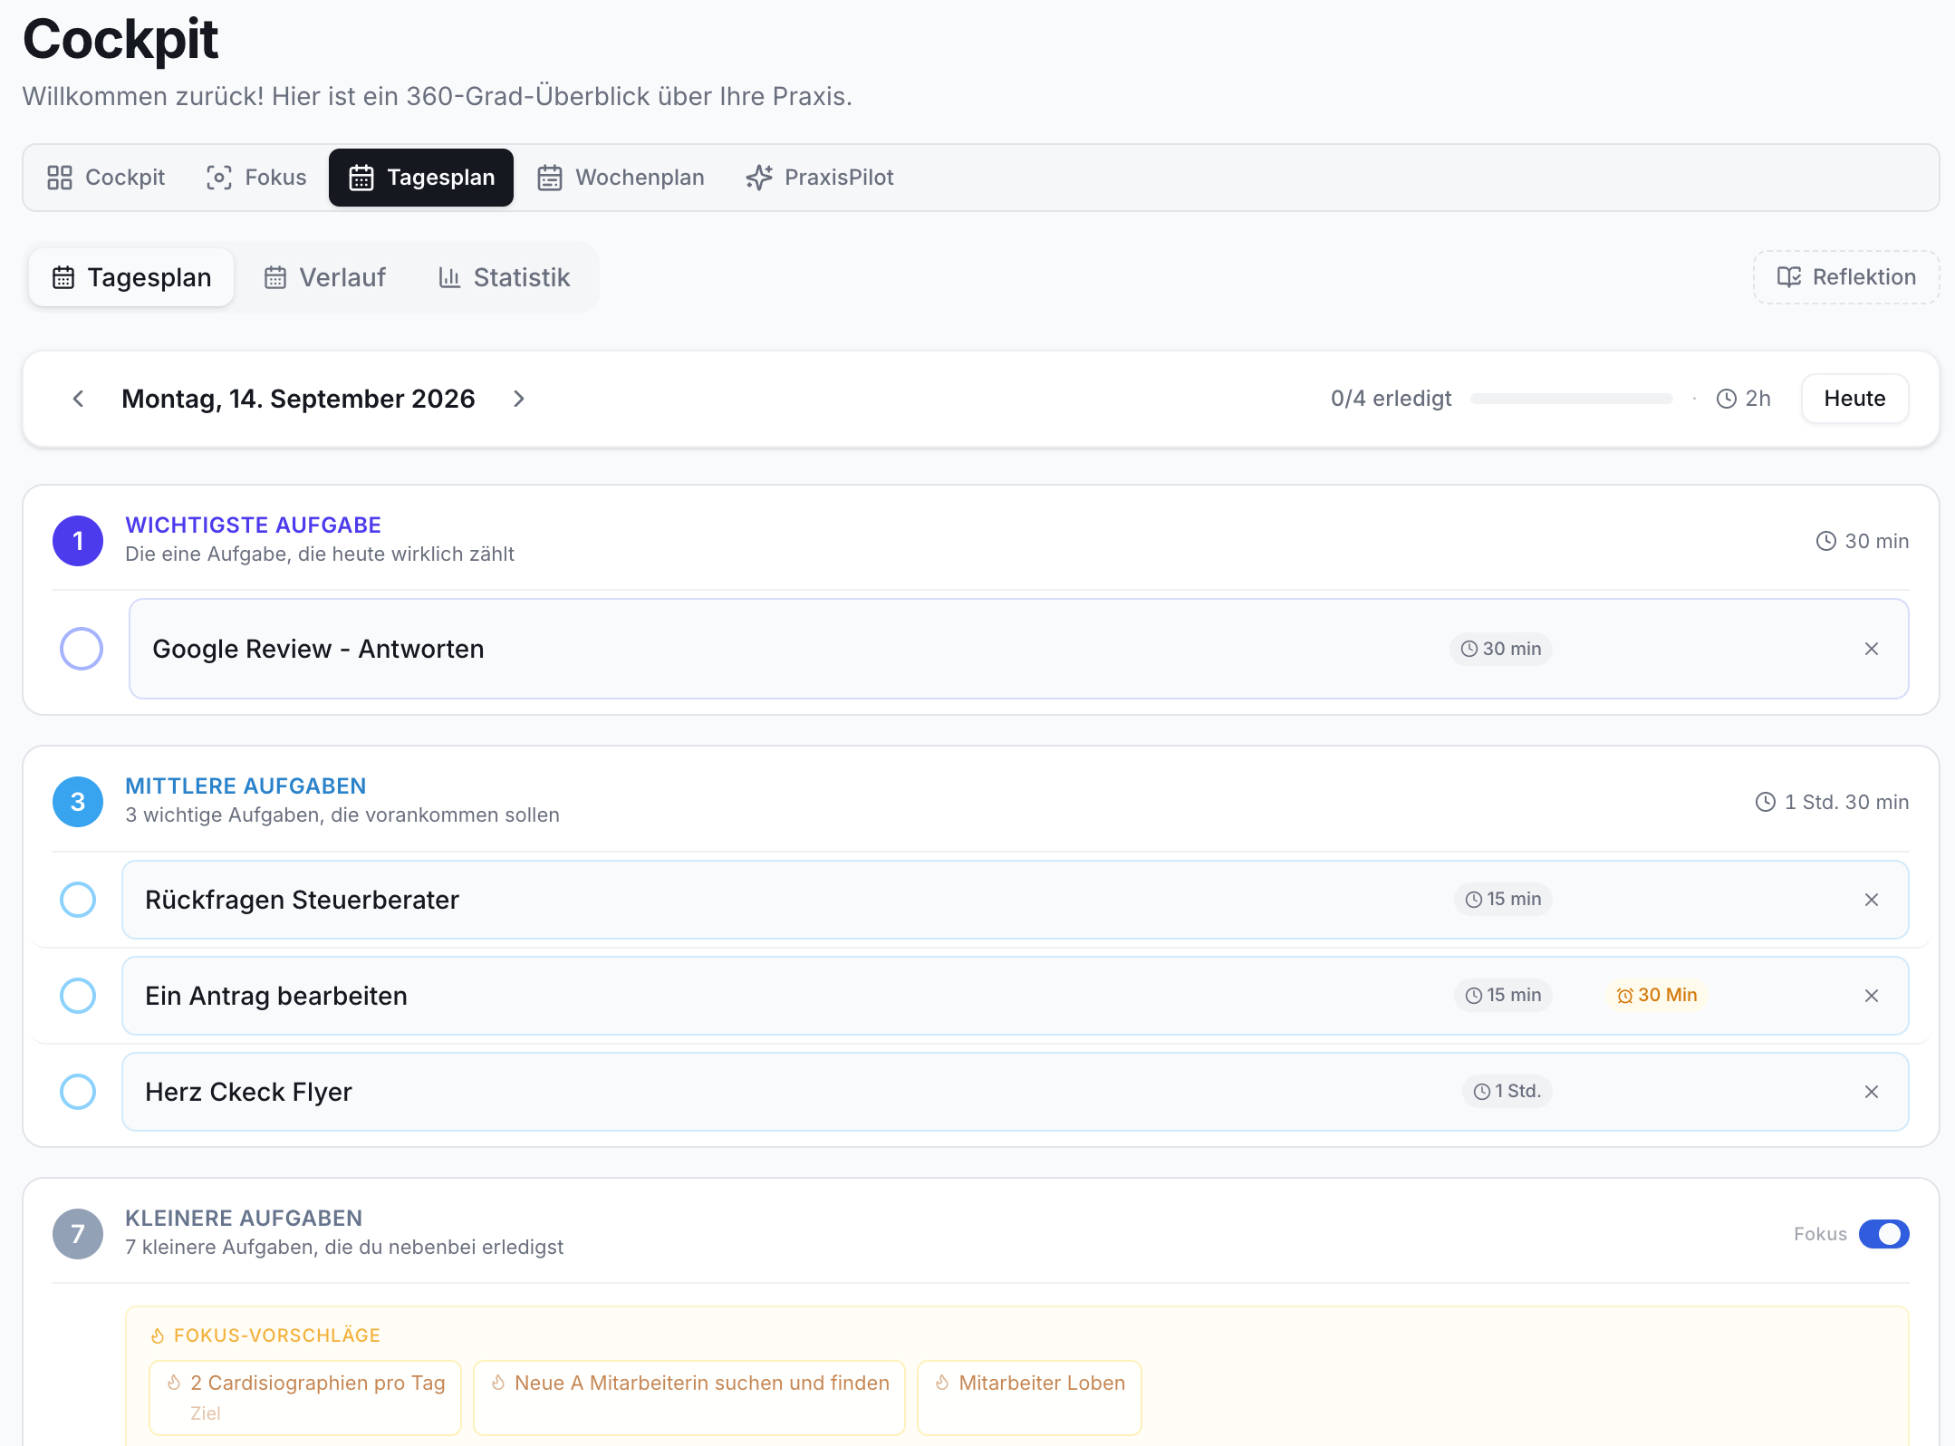Click the date Montag, 14. September 2026

[x=298, y=399]
